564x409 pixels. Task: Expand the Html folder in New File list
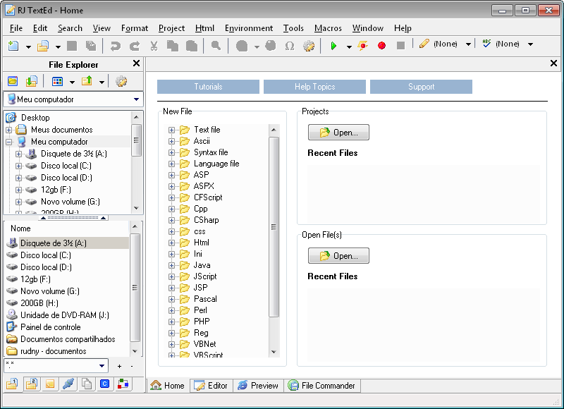click(x=171, y=243)
